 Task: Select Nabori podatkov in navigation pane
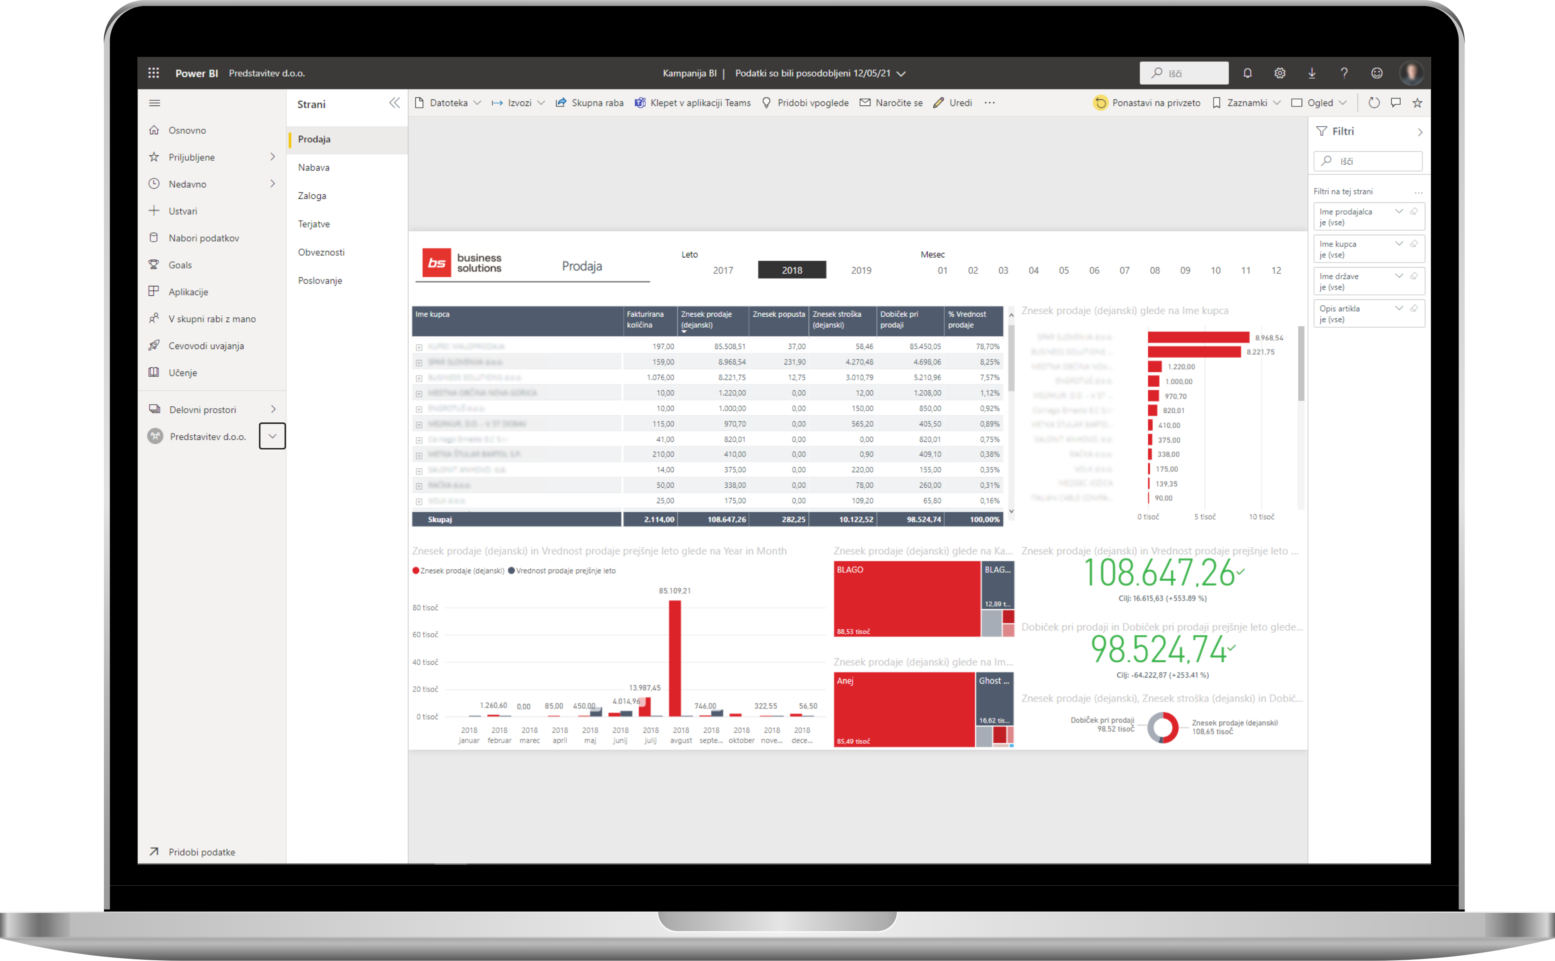pos(203,238)
